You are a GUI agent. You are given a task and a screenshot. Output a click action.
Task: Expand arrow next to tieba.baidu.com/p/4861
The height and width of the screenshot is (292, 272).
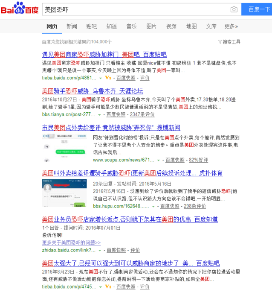coord(101,78)
